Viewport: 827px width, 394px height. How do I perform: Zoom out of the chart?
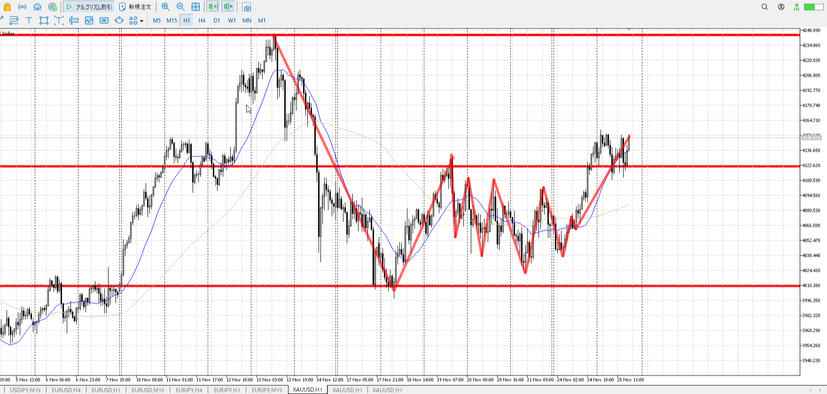tap(180, 7)
